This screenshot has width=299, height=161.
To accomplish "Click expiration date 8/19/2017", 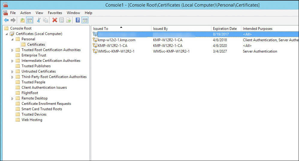I will tap(221, 34).
